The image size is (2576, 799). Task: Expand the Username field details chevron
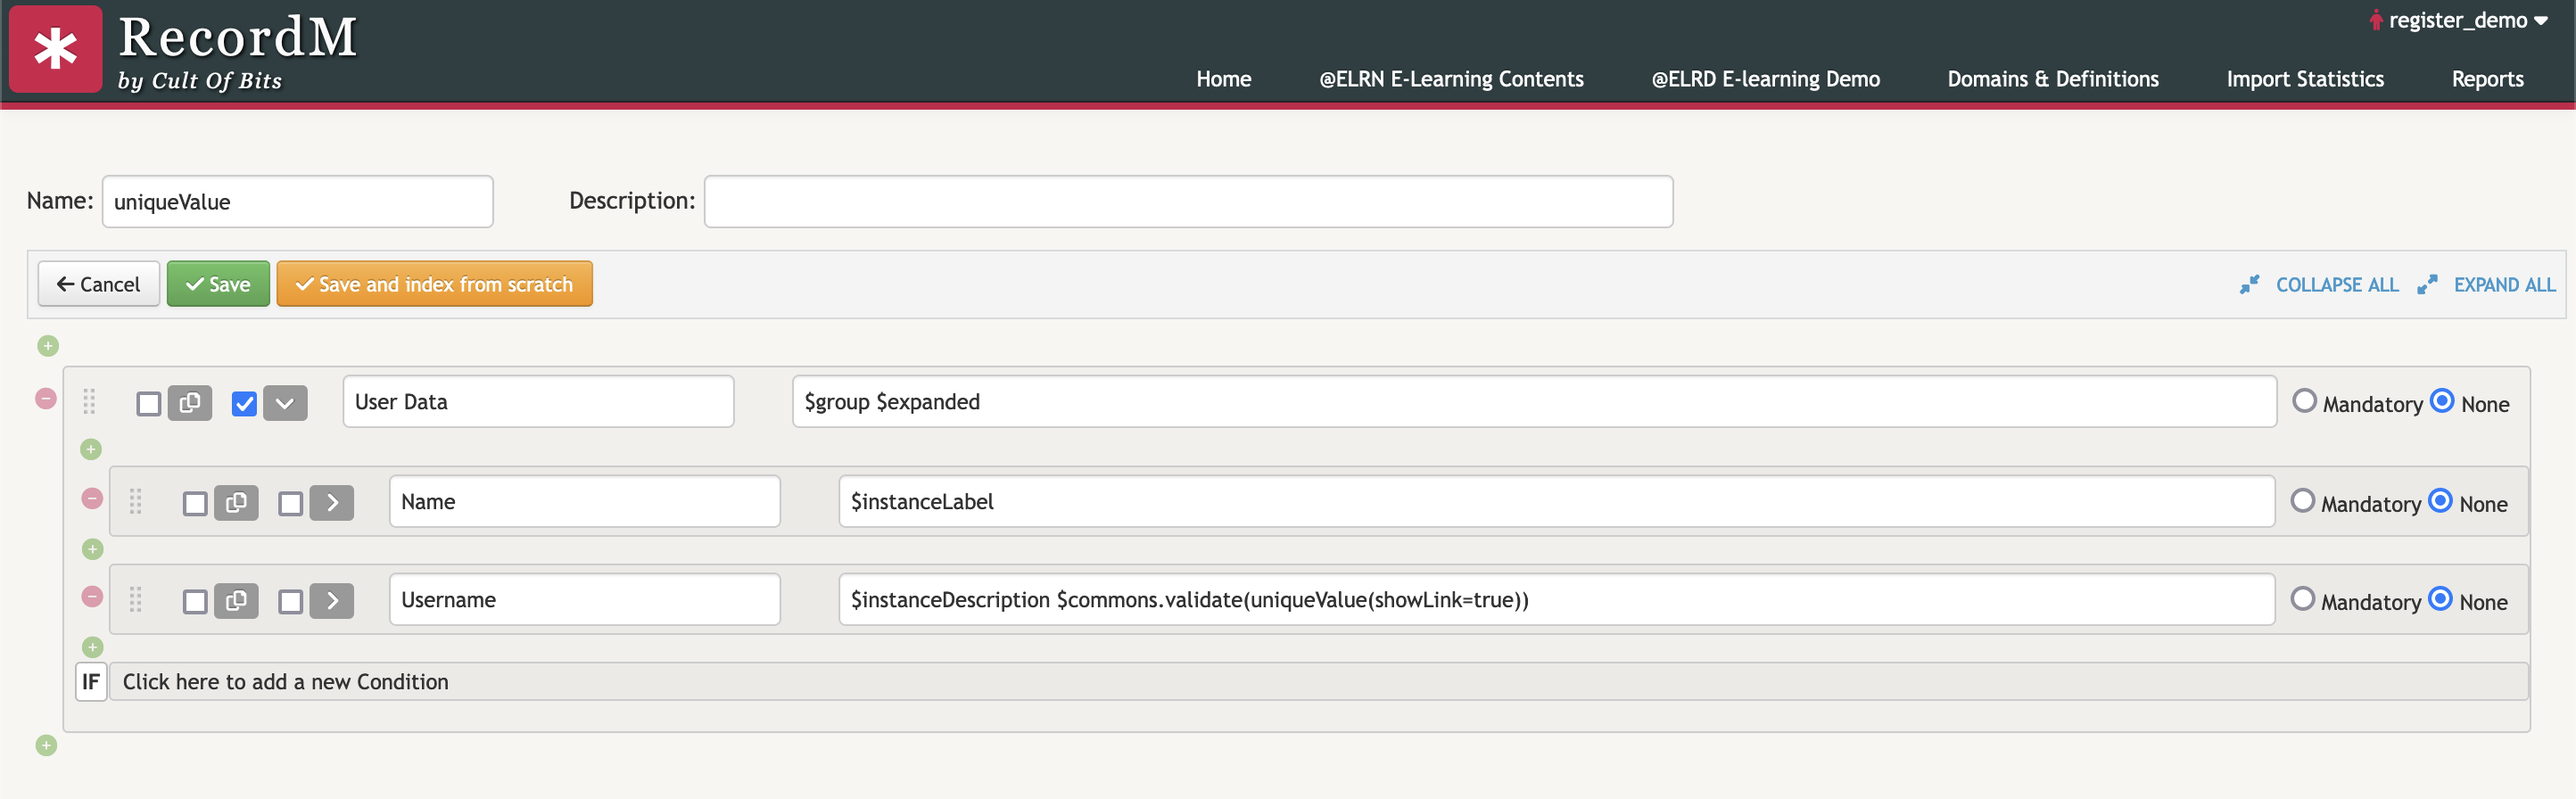332,600
